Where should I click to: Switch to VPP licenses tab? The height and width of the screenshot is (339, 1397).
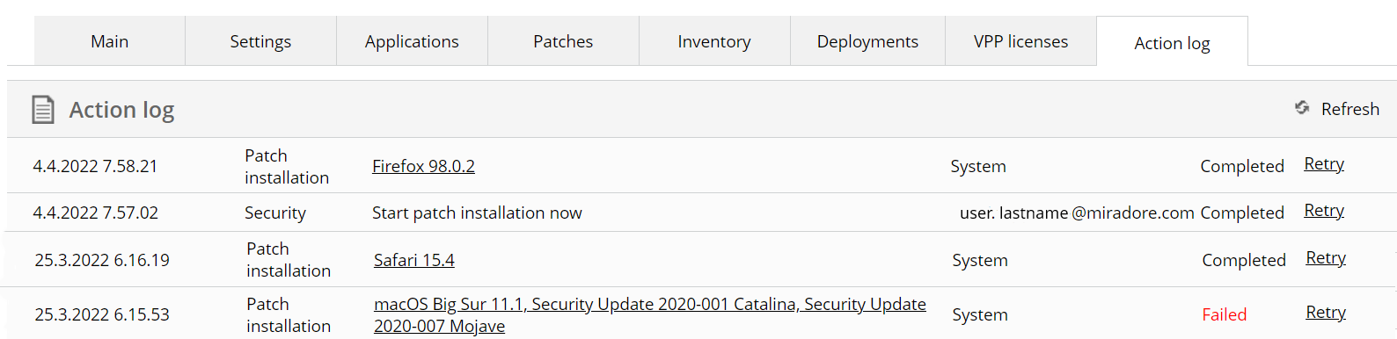click(x=1020, y=41)
